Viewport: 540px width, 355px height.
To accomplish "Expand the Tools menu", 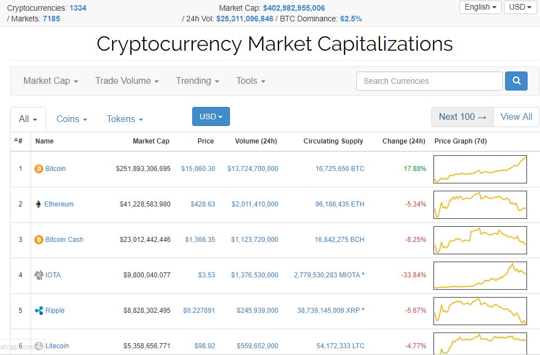I will [250, 81].
